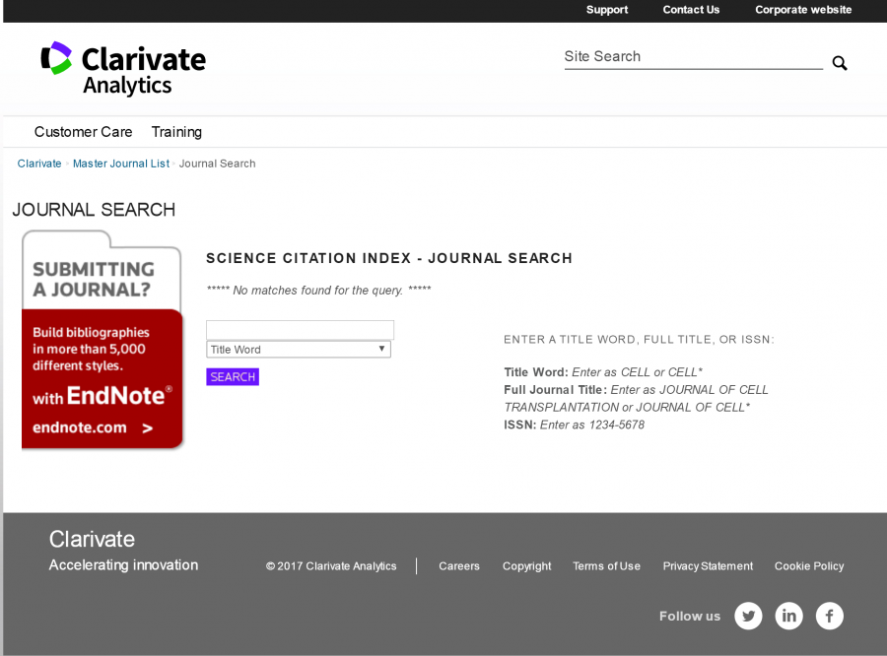Open the Privacy Statement footer link

(x=708, y=566)
